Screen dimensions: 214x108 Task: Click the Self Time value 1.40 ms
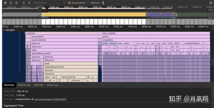pos(20,95)
